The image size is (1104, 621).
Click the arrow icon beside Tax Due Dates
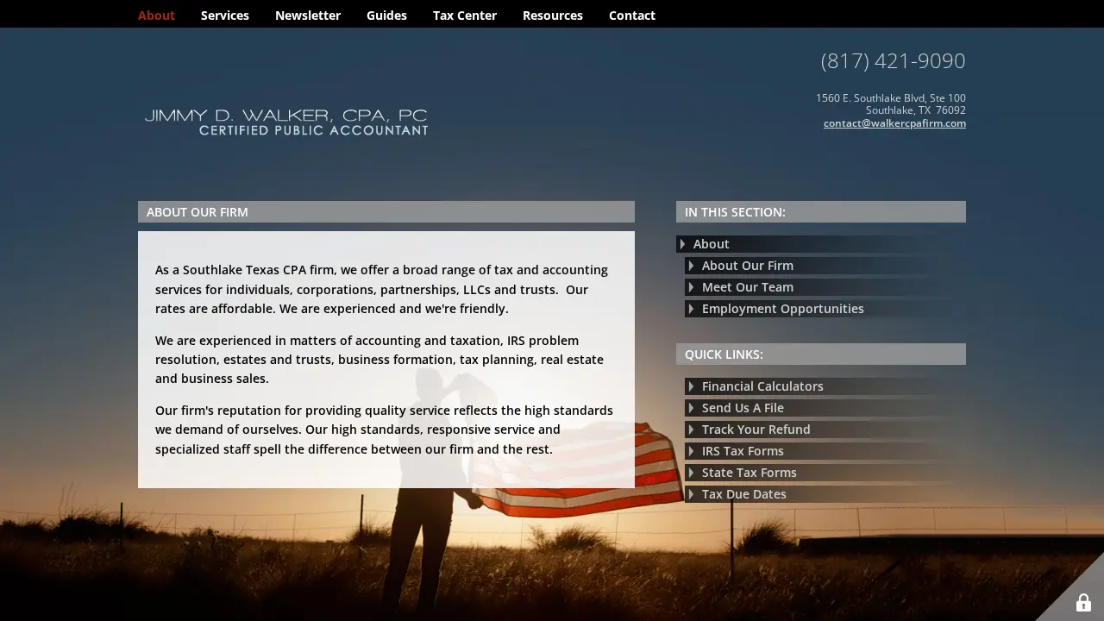(x=691, y=494)
